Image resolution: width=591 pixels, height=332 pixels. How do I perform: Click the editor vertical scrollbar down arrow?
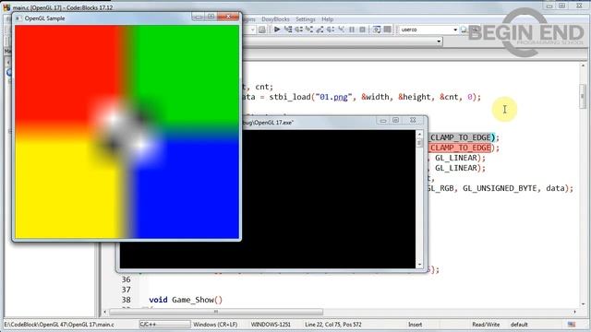(x=583, y=303)
